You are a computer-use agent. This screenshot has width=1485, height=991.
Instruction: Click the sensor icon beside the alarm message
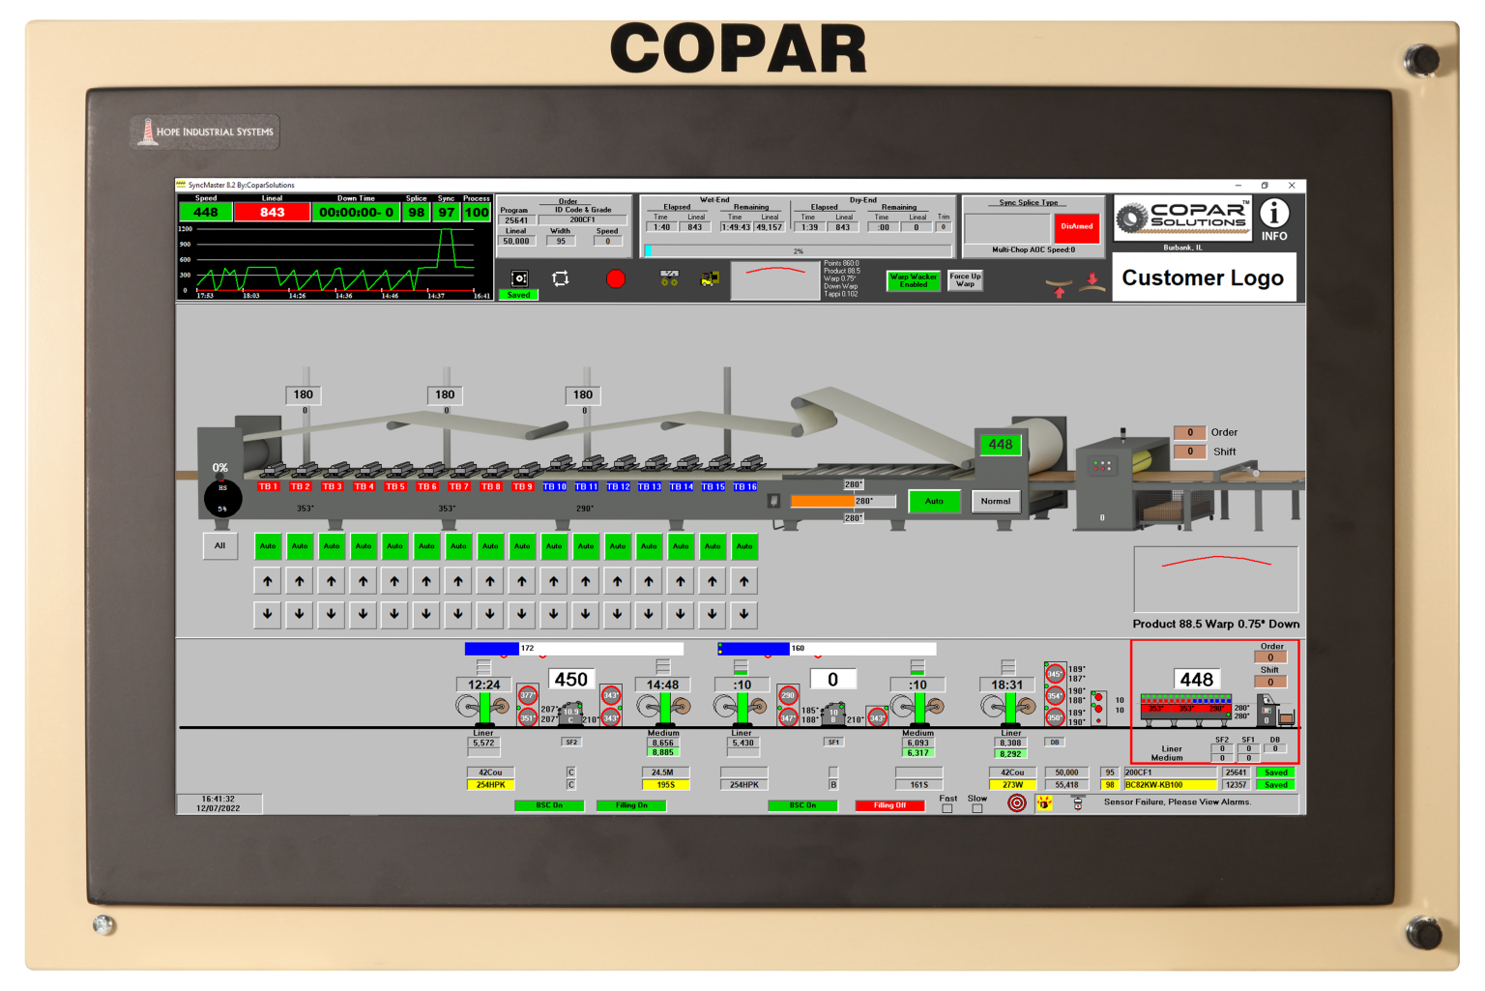pos(1078,803)
